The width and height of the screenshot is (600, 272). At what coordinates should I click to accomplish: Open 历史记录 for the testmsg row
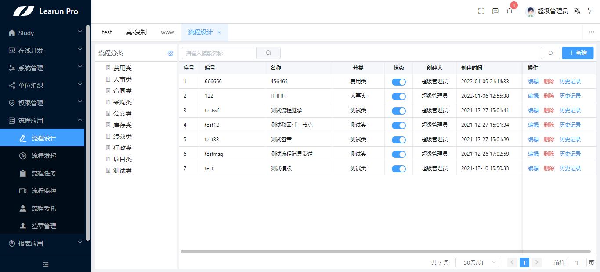(x=570, y=154)
